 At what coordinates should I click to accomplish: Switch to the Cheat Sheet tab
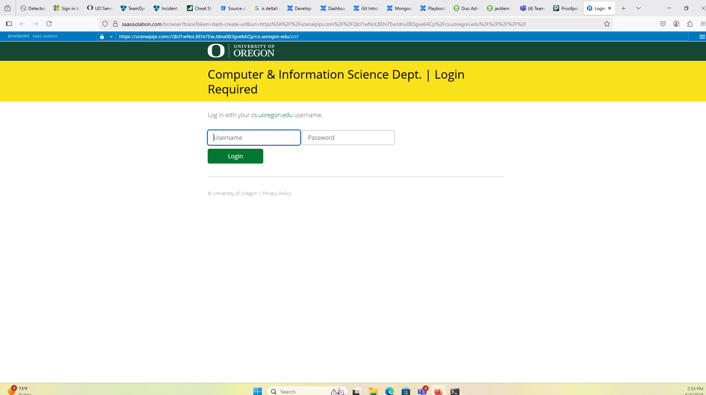199,8
